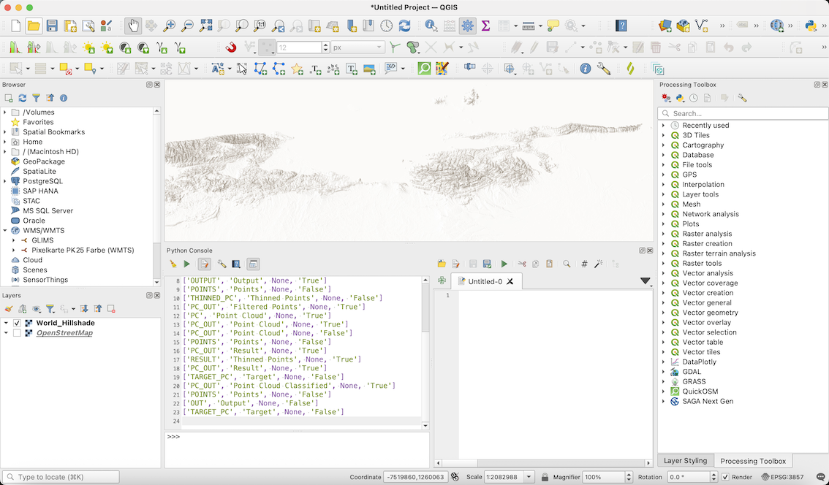
Task: Expand the Vector analysis group in Processing Toolbox
Action: [x=664, y=272]
